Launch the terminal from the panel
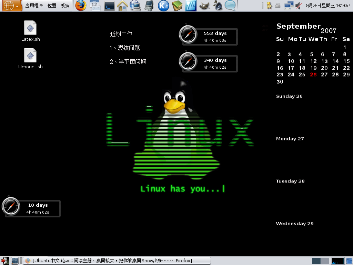 [x=109, y=6]
